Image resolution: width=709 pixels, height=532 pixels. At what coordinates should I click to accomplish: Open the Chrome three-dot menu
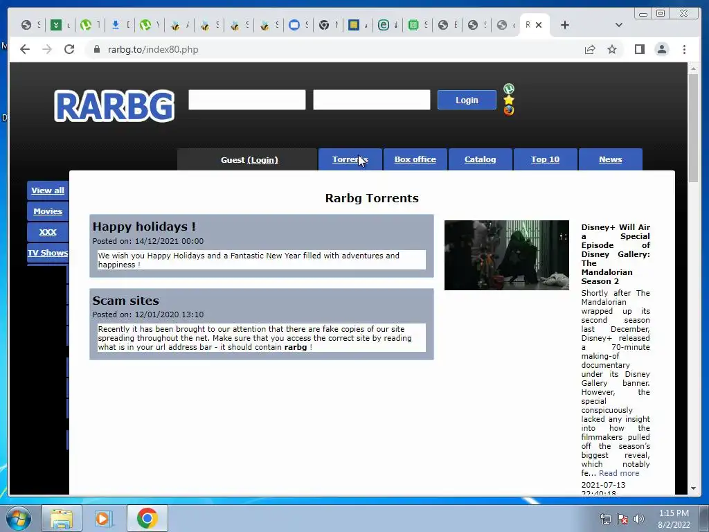tap(684, 49)
